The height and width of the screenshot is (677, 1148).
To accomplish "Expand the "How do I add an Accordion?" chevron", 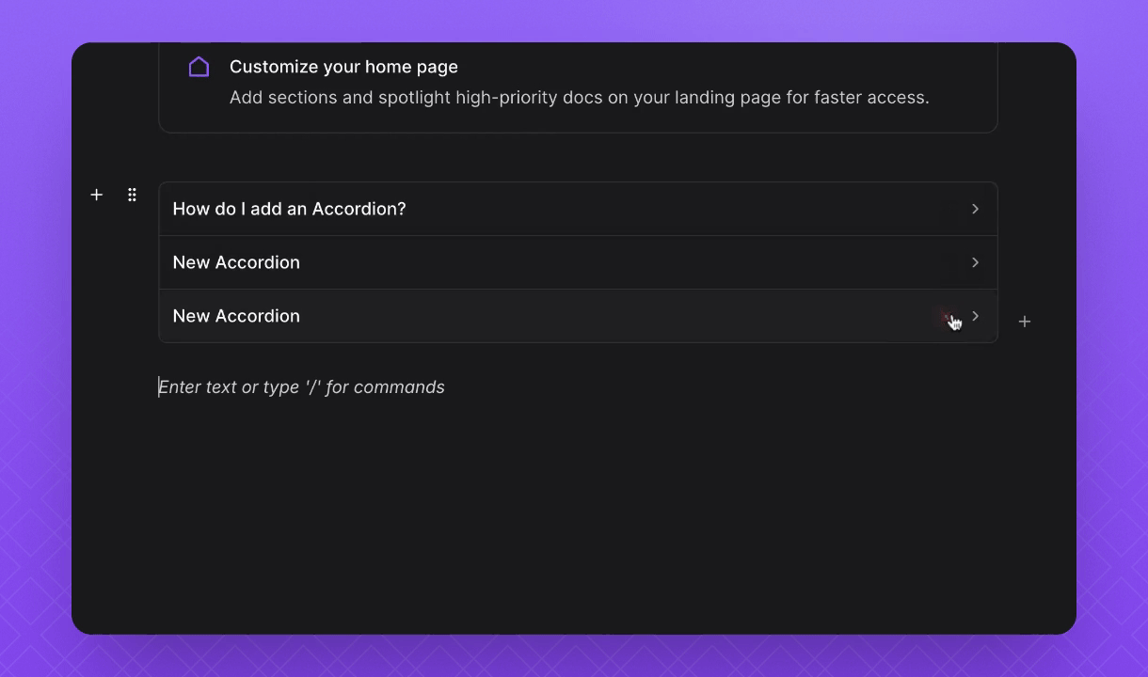I will click(x=975, y=209).
